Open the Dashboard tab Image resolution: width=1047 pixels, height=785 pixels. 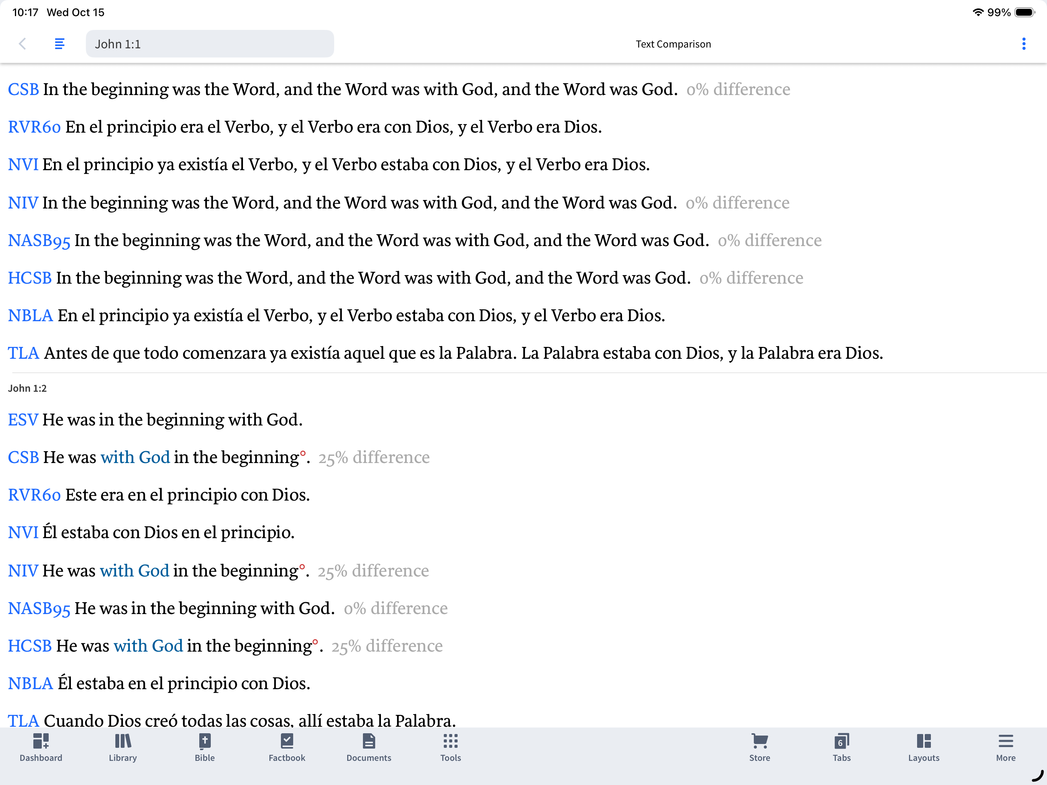click(41, 748)
